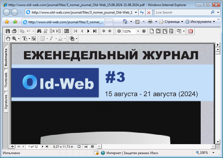Toggle single page layout in status bar
Viewport: 223px width, 158px height.
pyautogui.click(x=79, y=146)
